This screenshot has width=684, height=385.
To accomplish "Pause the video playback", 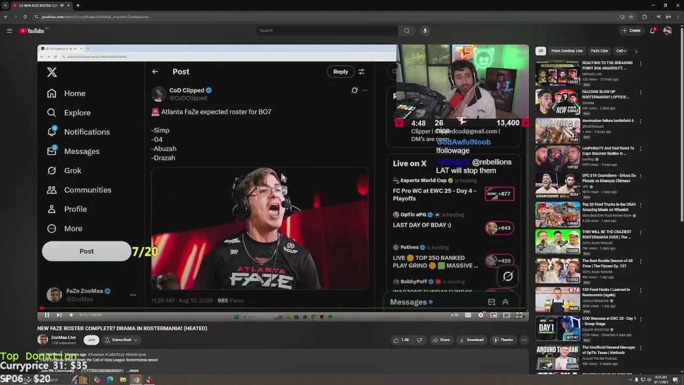I will pos(46,315).
